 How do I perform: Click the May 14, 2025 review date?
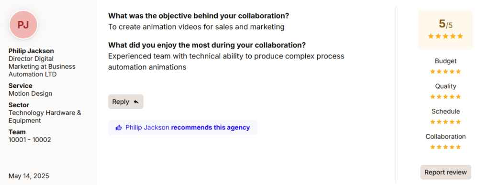point(29,176)
